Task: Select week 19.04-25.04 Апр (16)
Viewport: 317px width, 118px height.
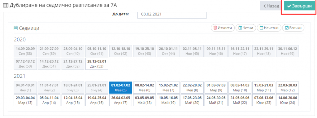Action: pos(97,100)
